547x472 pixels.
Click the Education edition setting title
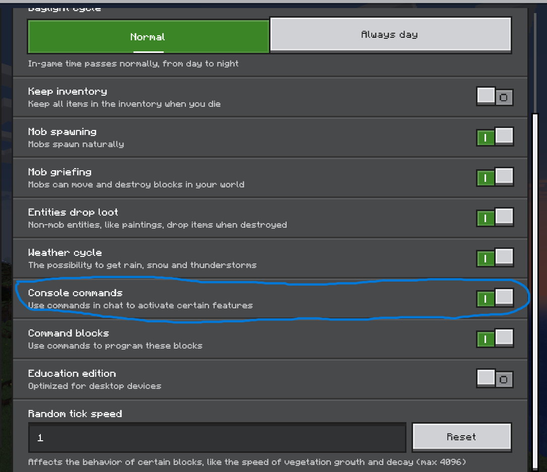coord(72,373)
